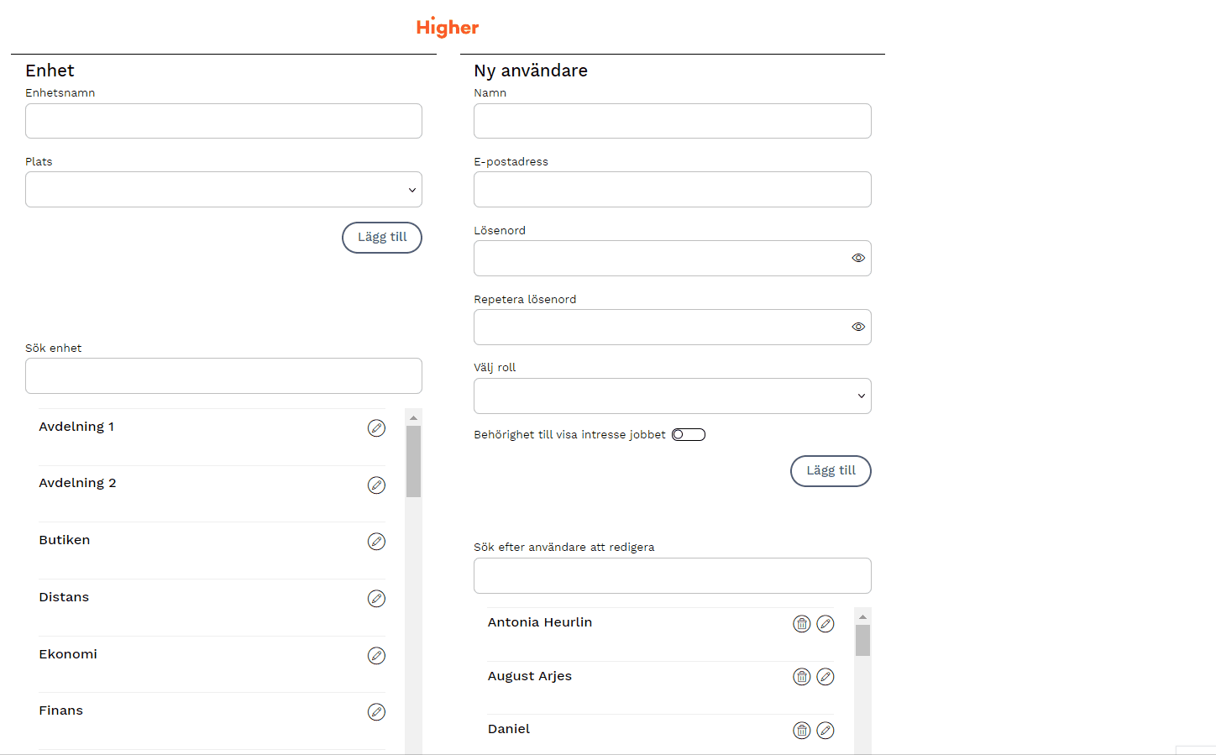Viewport: 1216px width, 755px height.
Task: Delete the user Daniel
Action: coord(802,731)
